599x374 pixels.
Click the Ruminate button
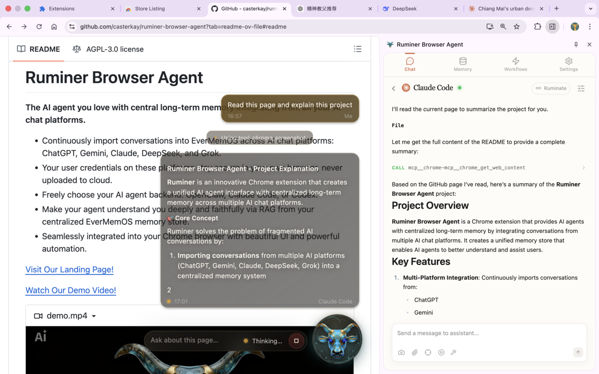(551, 88)
